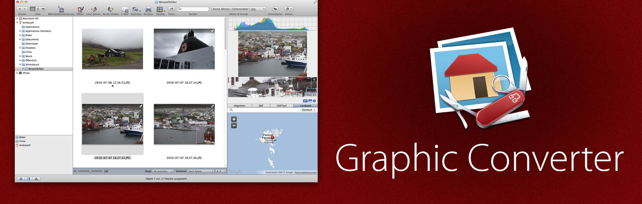Viewport: 642px width, 204px height.
Task: Toggle the middle bottom panel button
Action: 28,179
